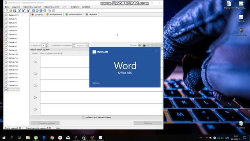Image resolution: width=250 pixels, height=141 pixels.
Task: Click the second blue task-tree toolbar icon
Action: tap(23, 11)
